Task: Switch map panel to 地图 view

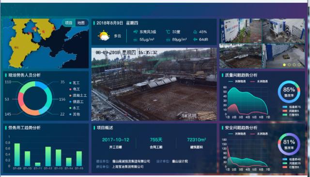Action: point(81,23)
